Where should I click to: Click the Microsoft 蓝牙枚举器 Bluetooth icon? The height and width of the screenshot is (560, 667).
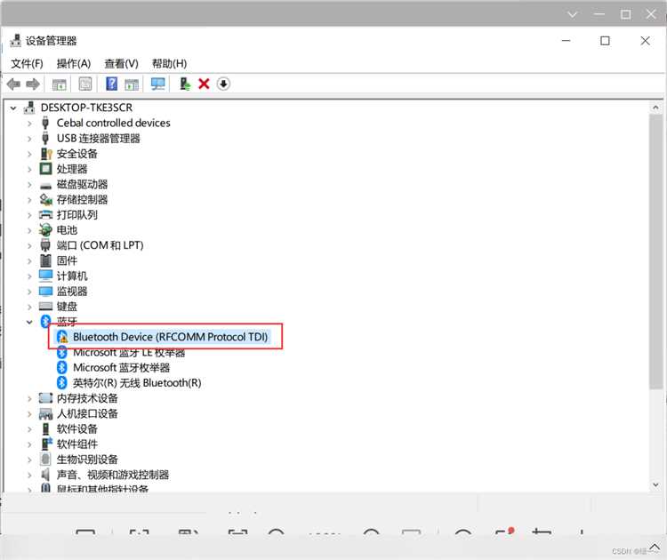62,367
